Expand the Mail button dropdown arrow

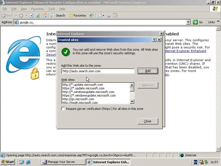coord(103,15)
